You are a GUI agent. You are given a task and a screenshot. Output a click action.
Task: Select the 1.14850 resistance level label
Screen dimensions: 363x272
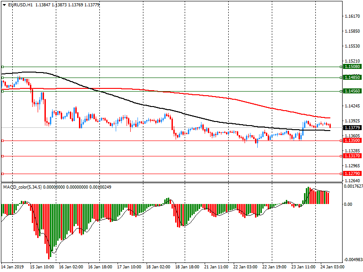[x=352, y=78]
